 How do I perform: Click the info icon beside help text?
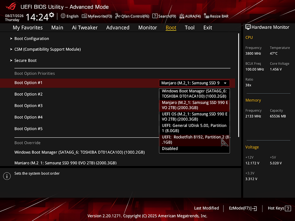(7, 176)
